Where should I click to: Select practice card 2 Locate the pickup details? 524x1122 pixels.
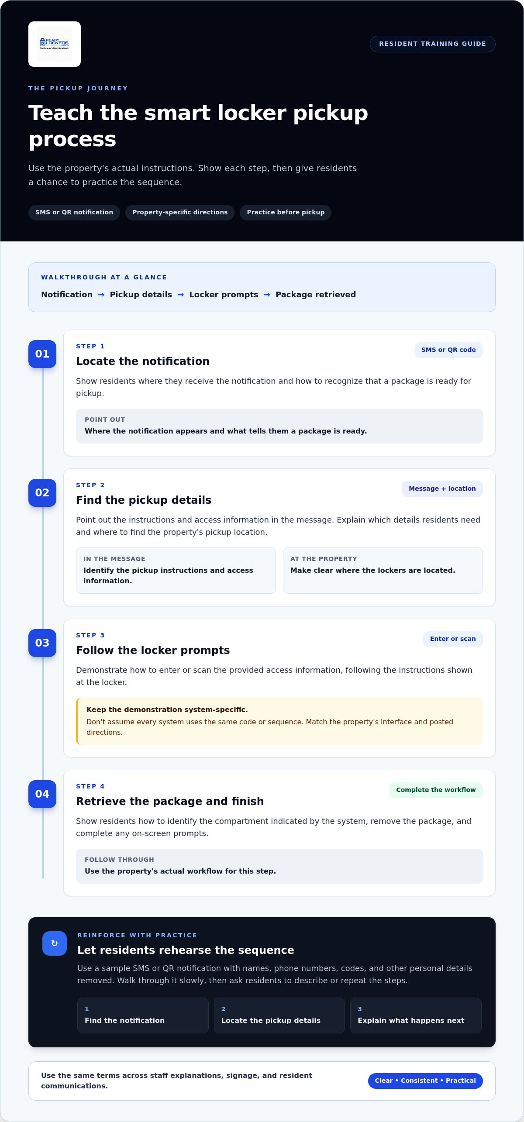pyautogui.click(x=279, y=1015)
